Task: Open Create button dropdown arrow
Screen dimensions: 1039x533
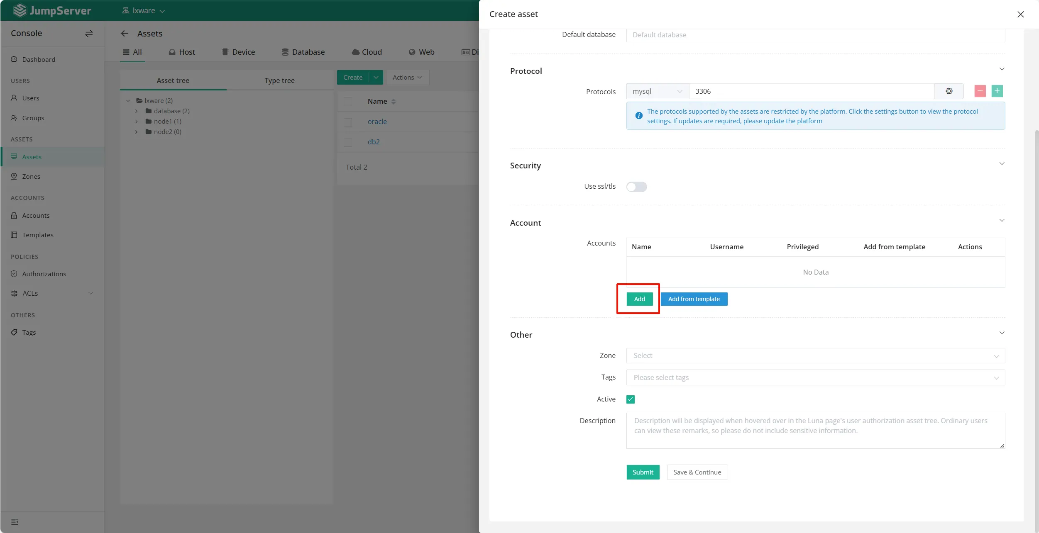Action: (376, 78)
